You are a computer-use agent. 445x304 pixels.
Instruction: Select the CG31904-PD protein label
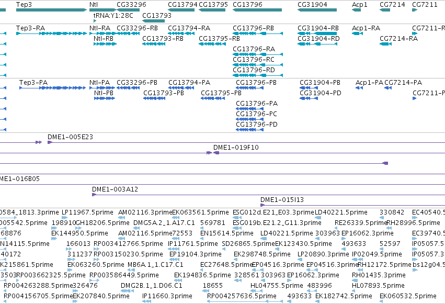point(321,93)
